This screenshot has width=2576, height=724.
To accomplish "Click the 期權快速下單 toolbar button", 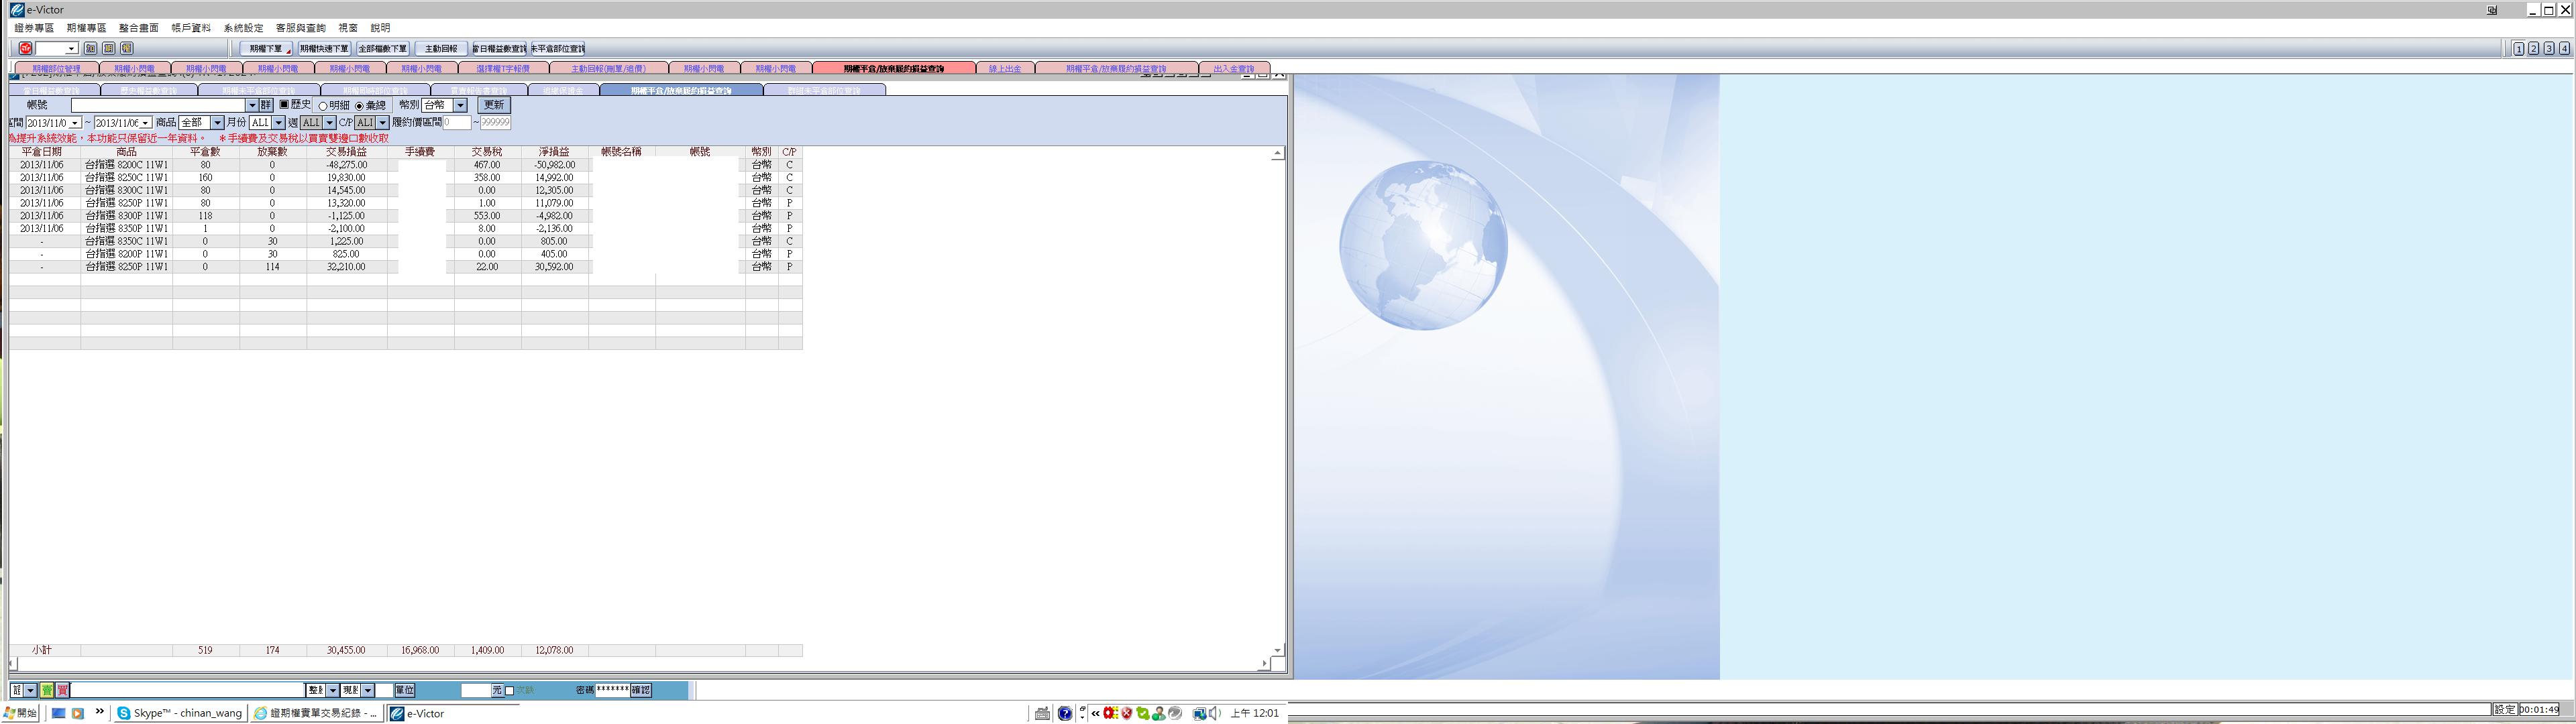I will pos(325,48).
